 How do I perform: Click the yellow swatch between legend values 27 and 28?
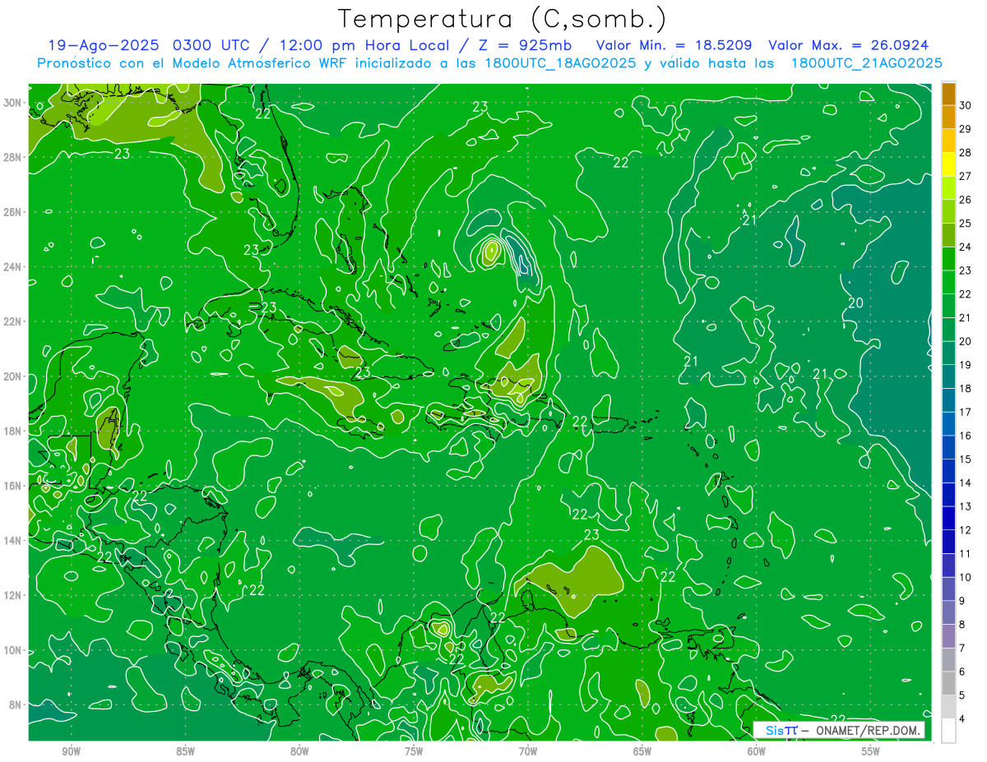[x=948, y=164]
